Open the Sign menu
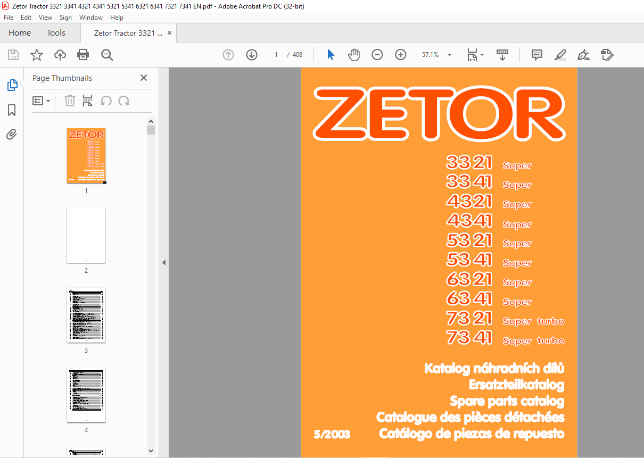Image resolution: width=644 pixels, height=458 pixels. (65, 18)
